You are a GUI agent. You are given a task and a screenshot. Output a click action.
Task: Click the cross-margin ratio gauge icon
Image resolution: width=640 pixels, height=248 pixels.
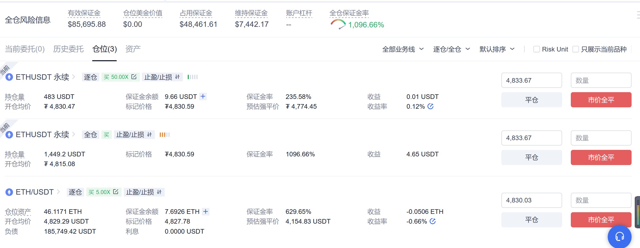[x=338, y=24]
